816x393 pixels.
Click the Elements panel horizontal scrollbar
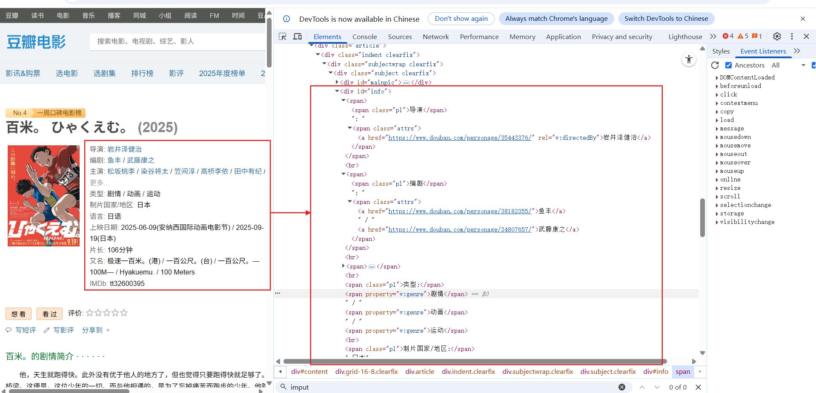pyautogui.click(x=475, y=362)
